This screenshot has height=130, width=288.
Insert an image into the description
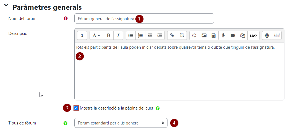(x=204, y=35)
